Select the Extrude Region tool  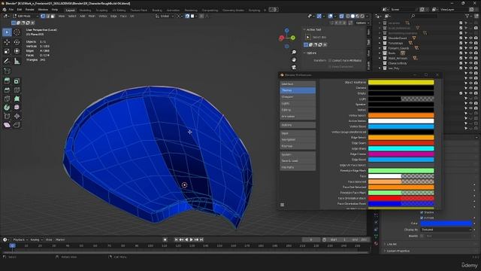click(x=7, y=81)
